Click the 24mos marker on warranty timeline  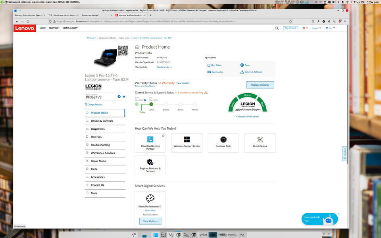pos(166,104)
